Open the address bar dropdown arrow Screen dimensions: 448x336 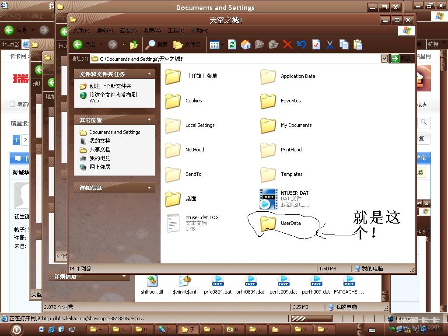pyautogui.click(x=384, y=59)
